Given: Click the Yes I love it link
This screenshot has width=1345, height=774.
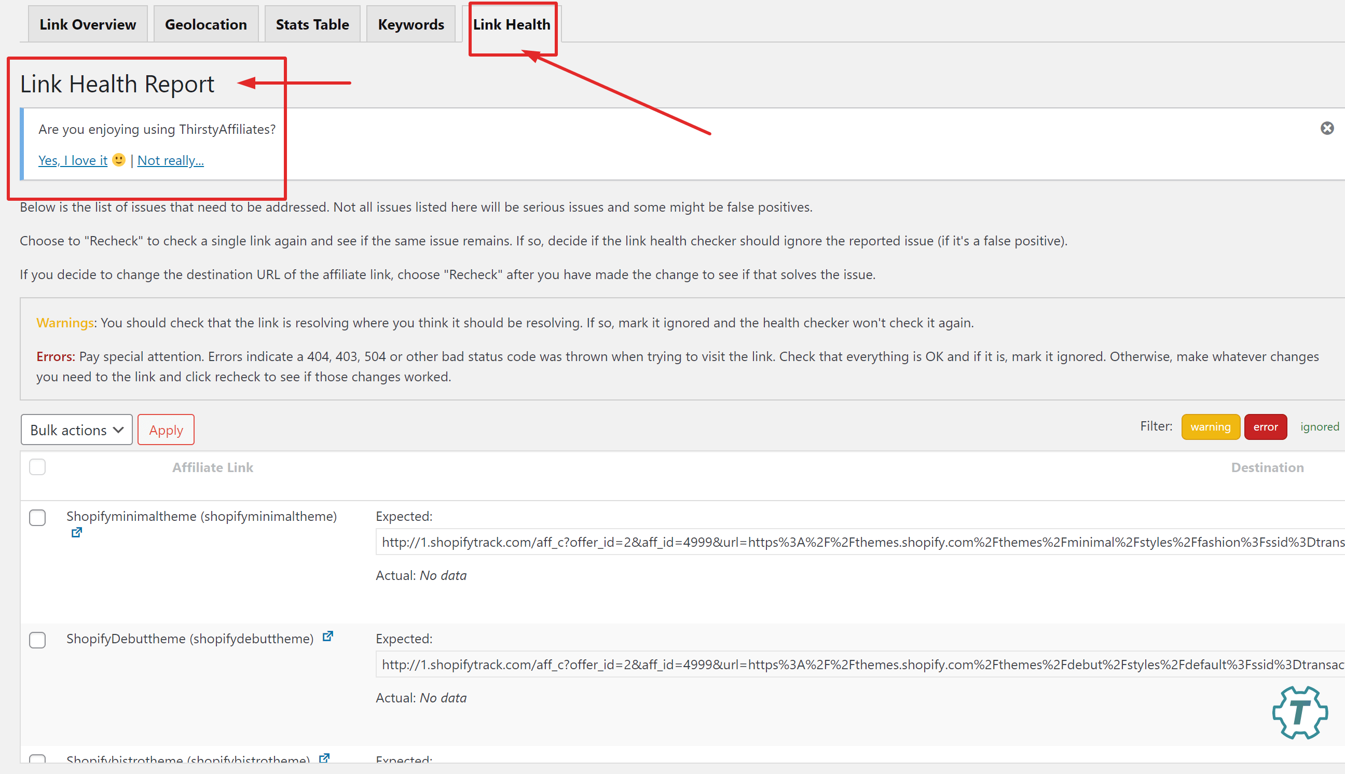Looking at the screenshot, I should [x=74, y=160].
